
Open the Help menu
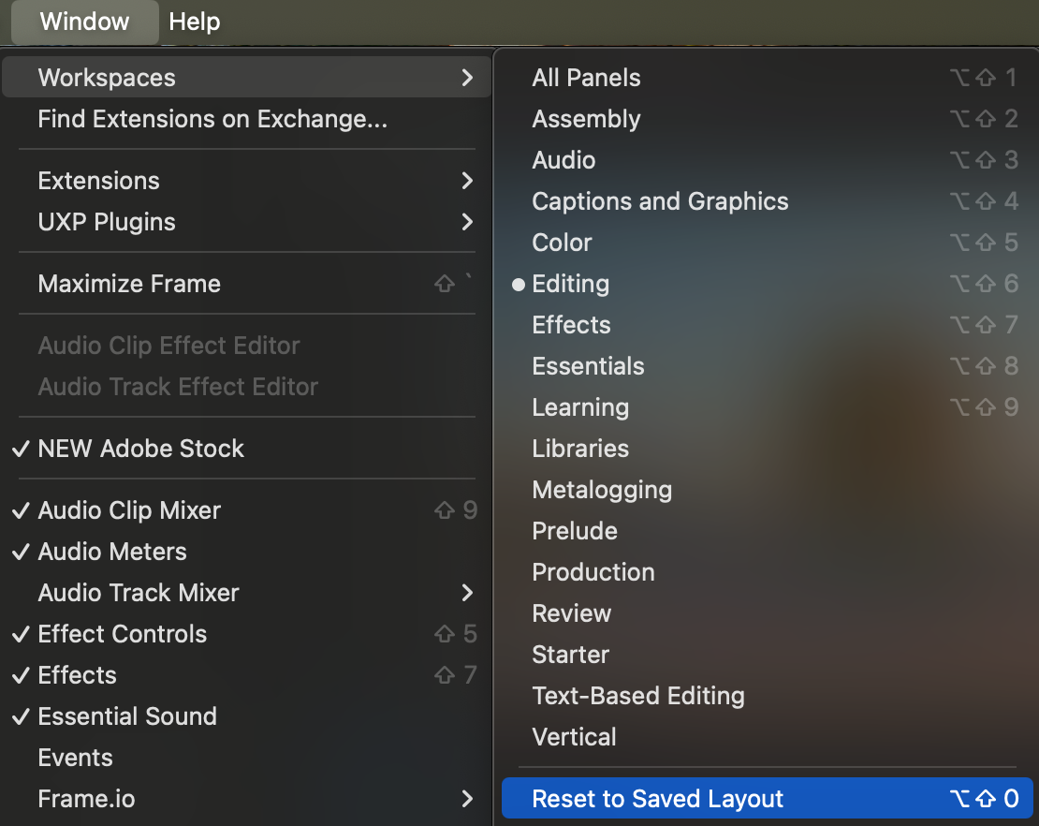coord(195,22)
